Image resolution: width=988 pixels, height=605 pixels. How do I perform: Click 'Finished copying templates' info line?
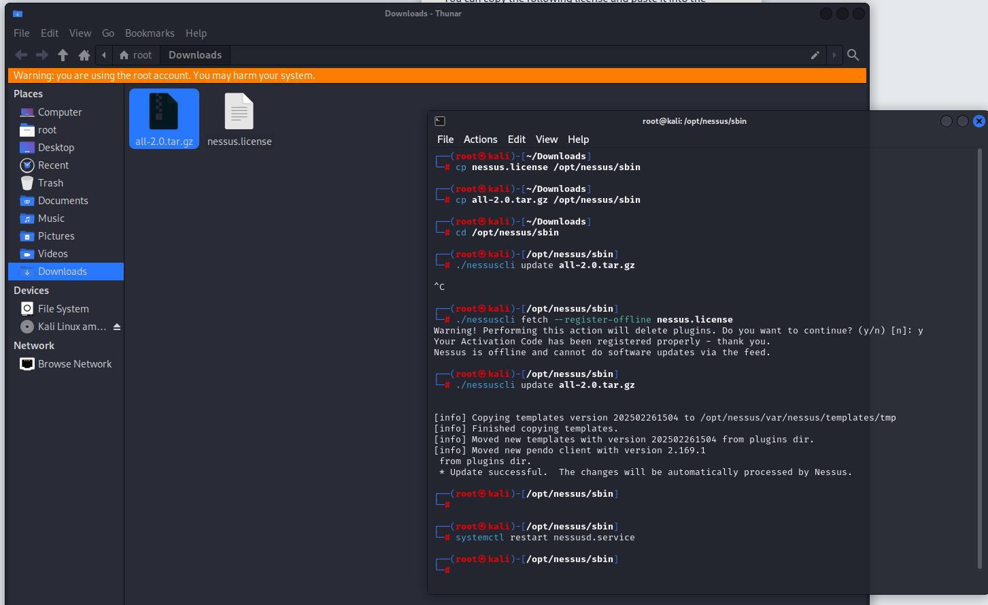526,429
